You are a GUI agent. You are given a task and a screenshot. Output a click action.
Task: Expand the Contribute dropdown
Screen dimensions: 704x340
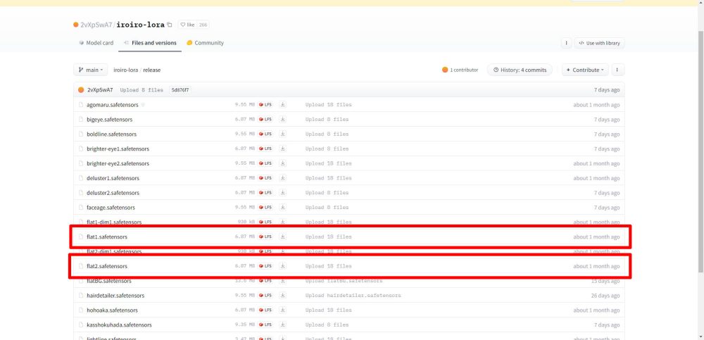585,70
